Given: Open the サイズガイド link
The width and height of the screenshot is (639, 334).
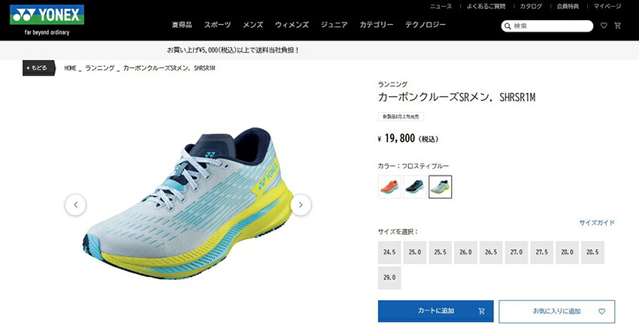Looking at the screenshot, I should (597, 222).
